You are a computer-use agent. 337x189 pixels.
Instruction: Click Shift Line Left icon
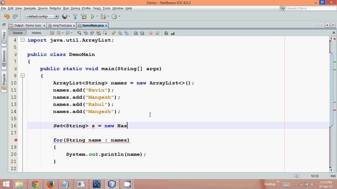(x=135, y=33)
